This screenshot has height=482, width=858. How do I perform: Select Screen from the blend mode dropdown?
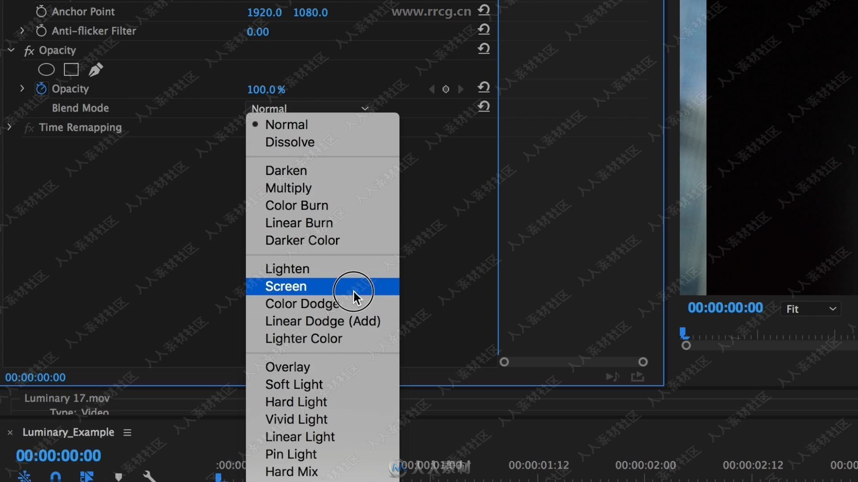point(286,286)
